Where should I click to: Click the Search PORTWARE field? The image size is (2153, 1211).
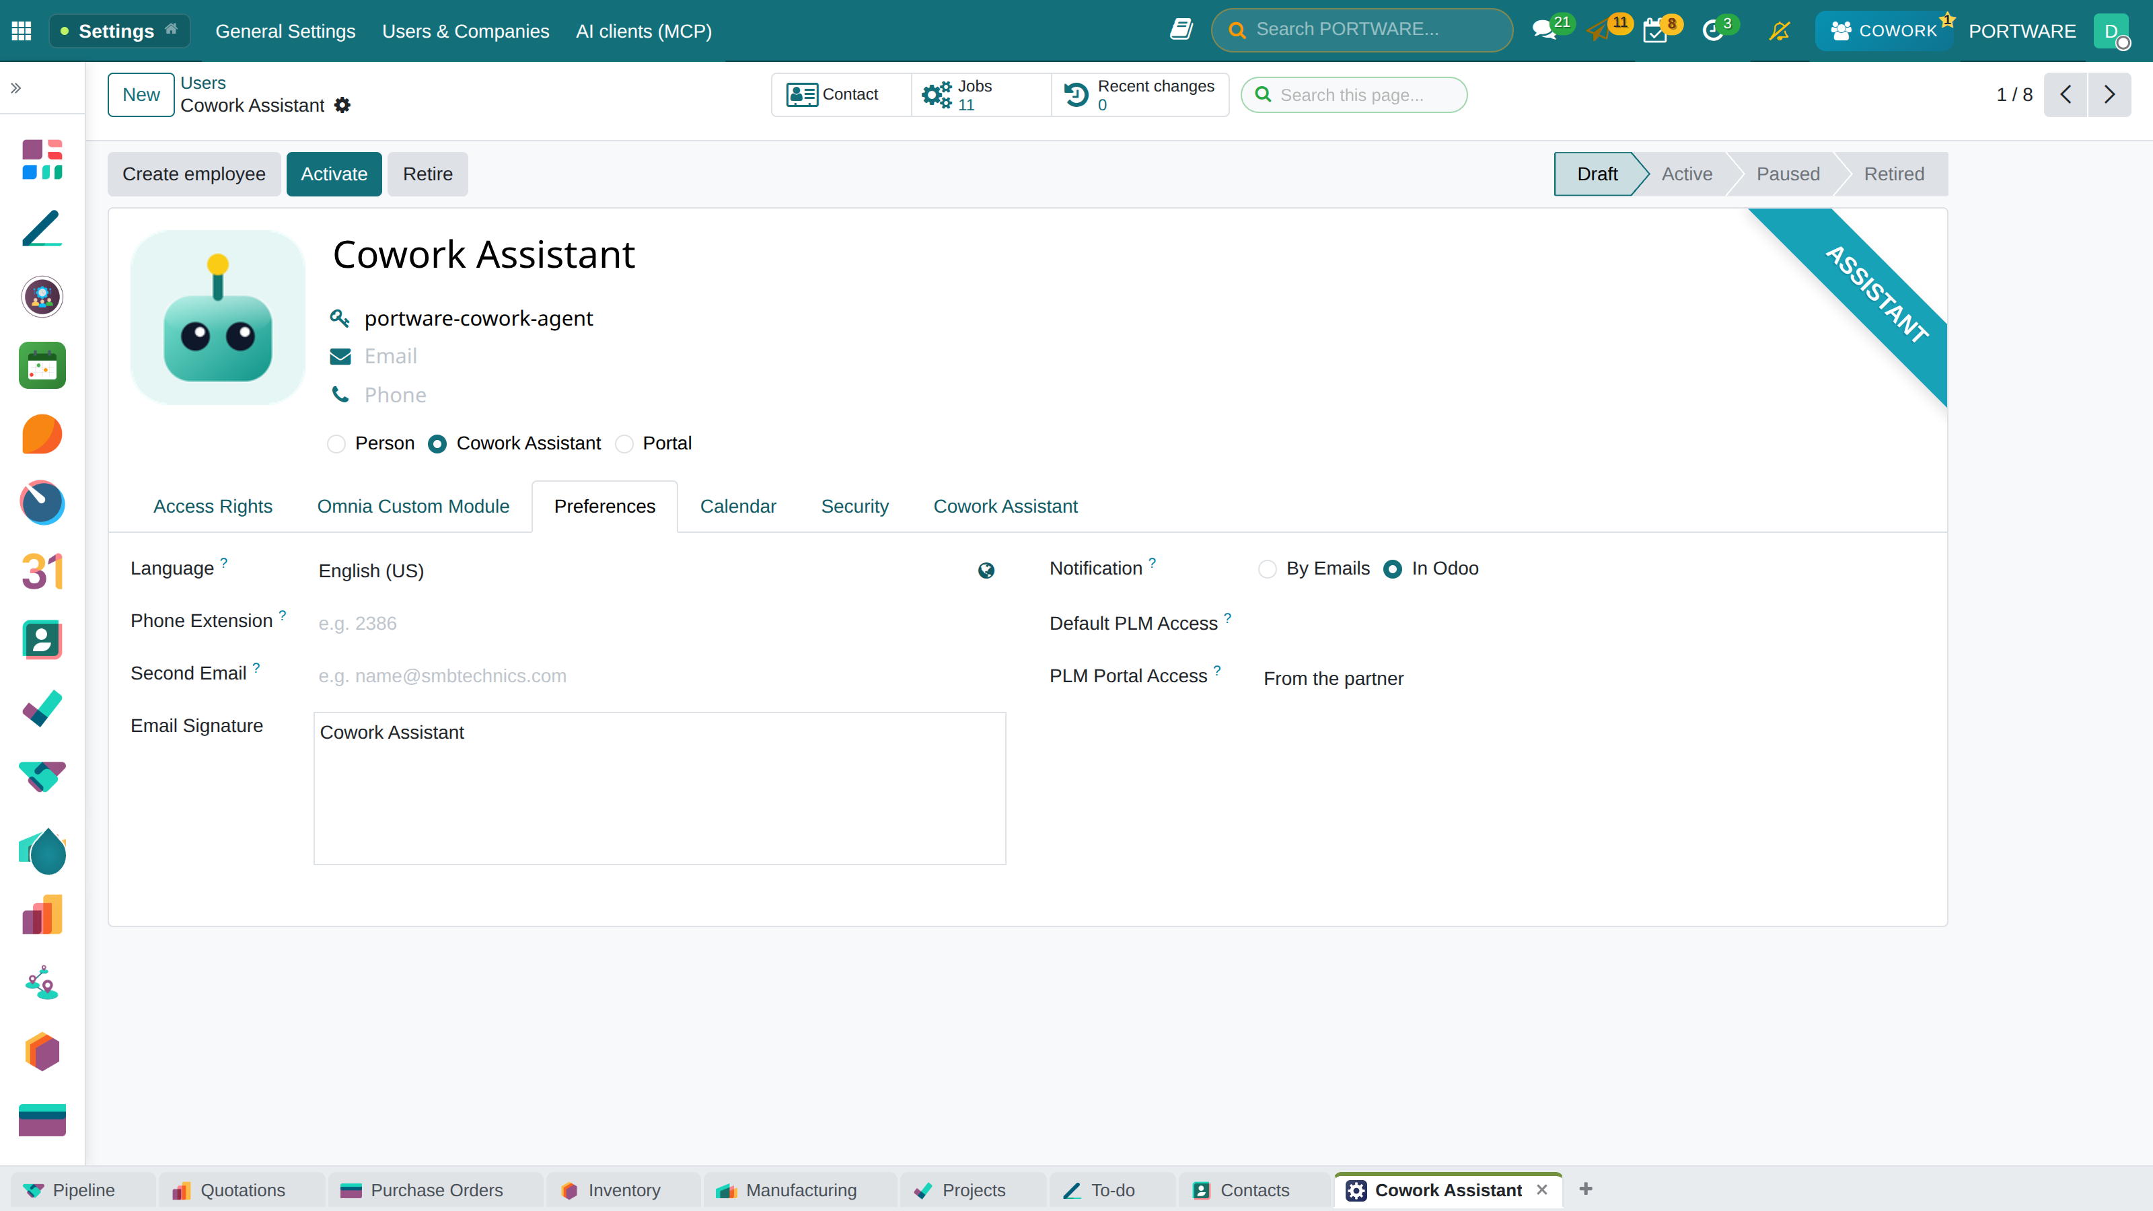point(1362,30)
